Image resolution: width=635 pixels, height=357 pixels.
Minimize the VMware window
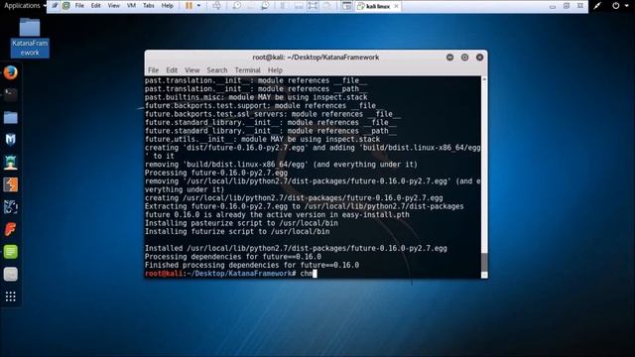(553, 6)
